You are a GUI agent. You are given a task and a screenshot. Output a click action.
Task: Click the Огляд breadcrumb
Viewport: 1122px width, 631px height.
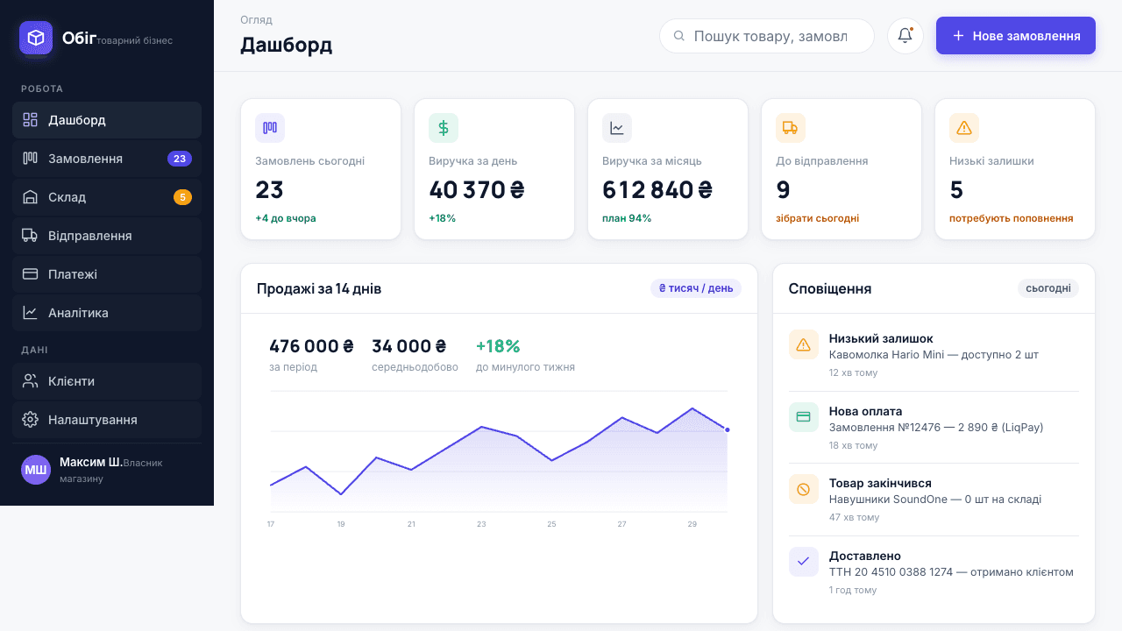click(256, 19)
